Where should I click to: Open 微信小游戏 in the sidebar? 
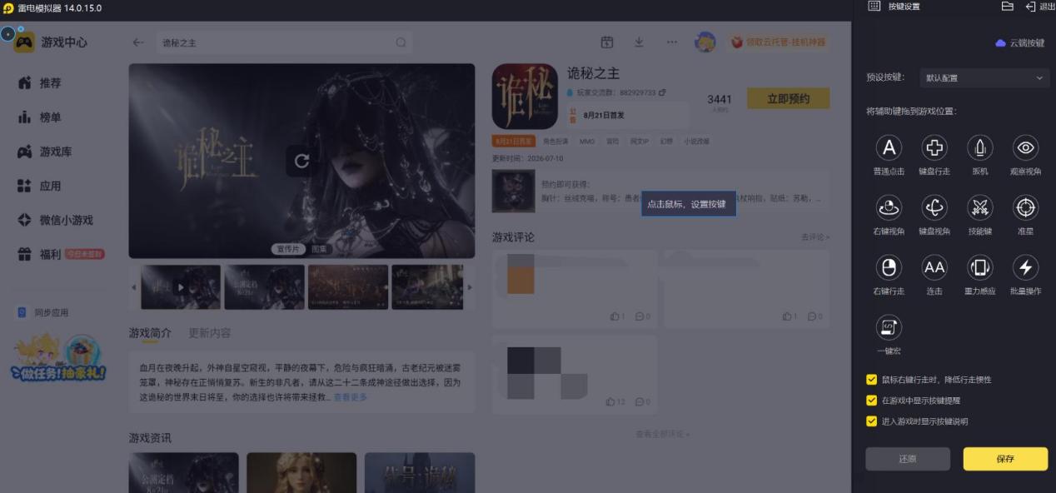pyautogui.click(x=55, y=220)
